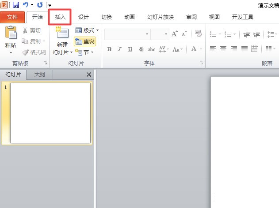Toggle Underline formatting
Image resolution: width=279 pixels, height=208 pixels.
point(130,49)
